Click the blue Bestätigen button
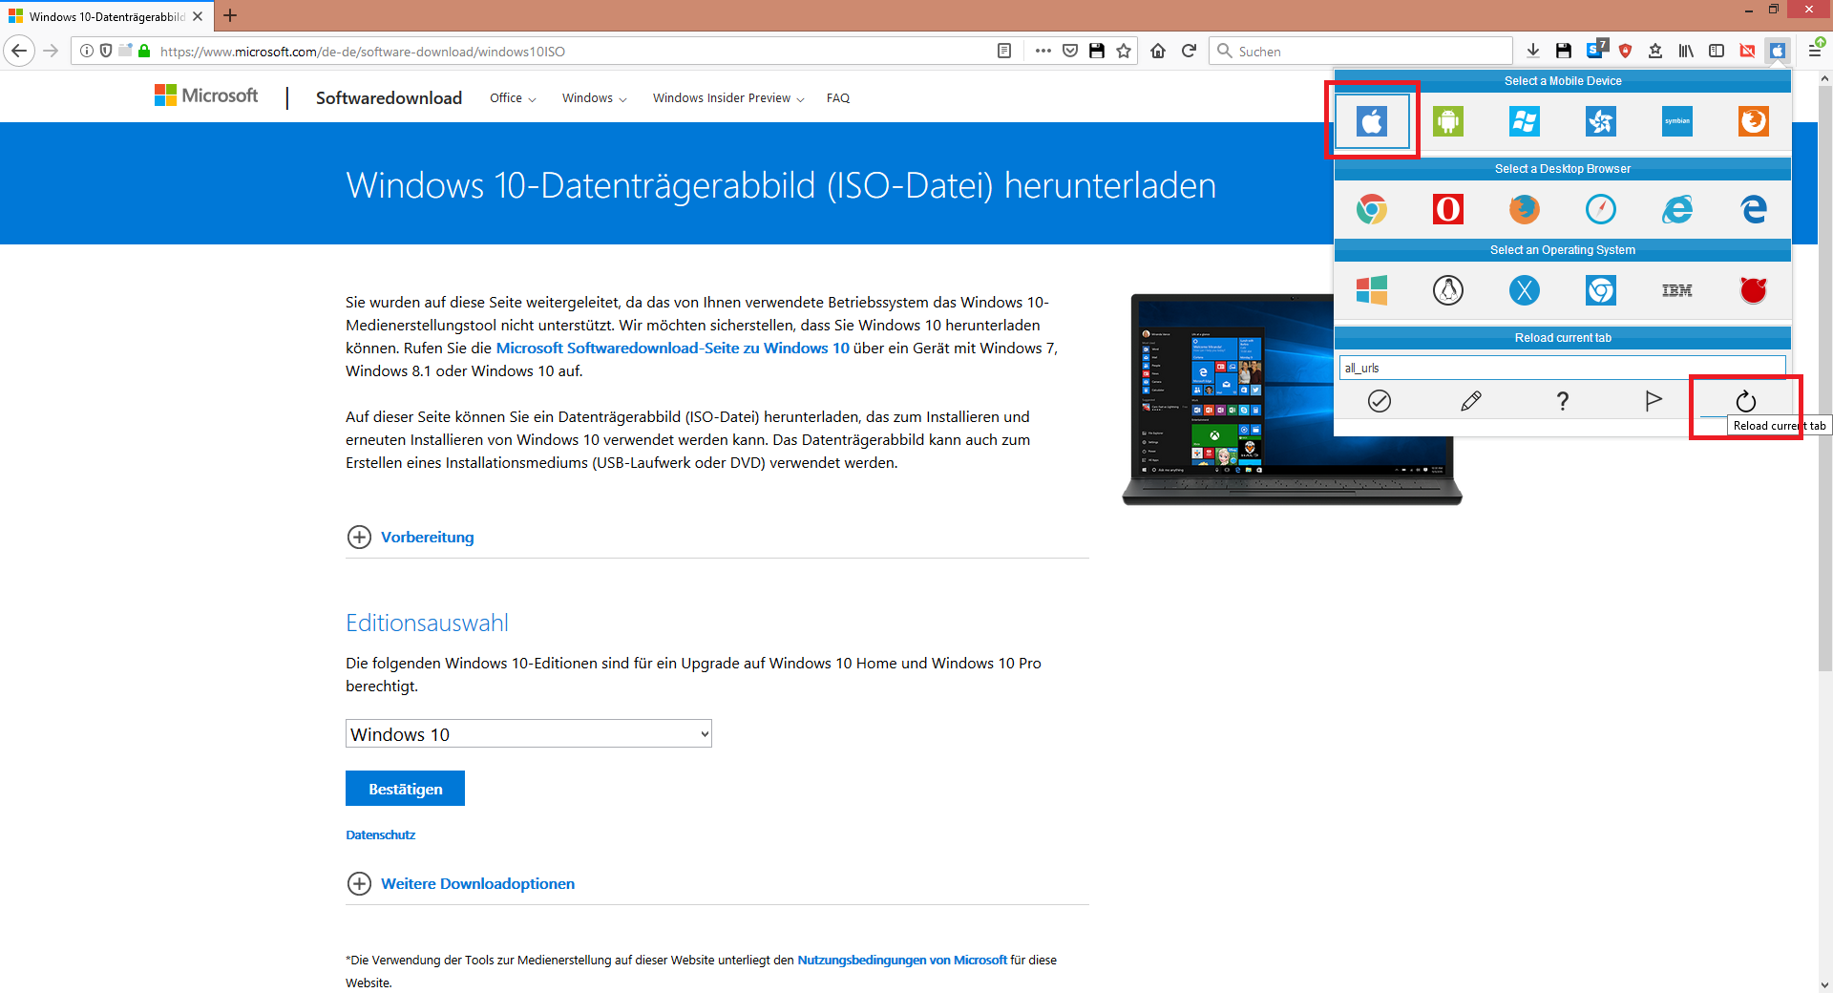 (405, 789)
